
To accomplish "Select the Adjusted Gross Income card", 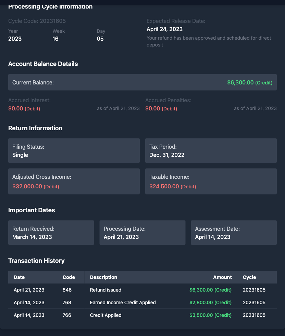I will click(74, 182).
